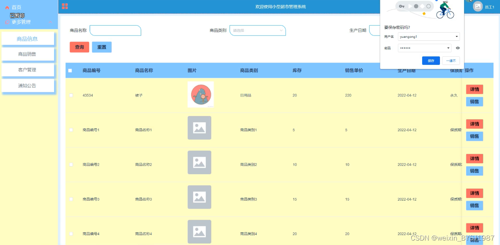Check the row checkbox for 43534

pos(71,95)
